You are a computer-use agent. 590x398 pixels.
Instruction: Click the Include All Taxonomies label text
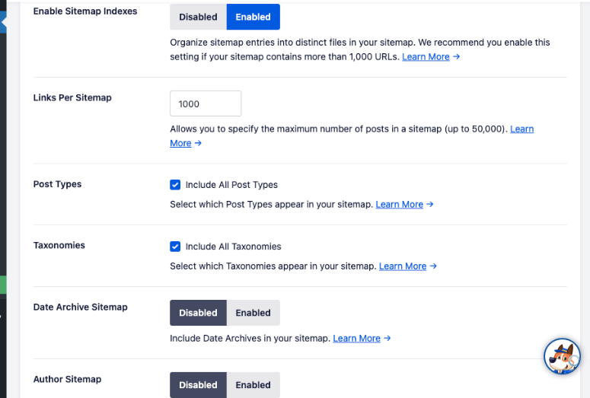[x=233, y=247]
